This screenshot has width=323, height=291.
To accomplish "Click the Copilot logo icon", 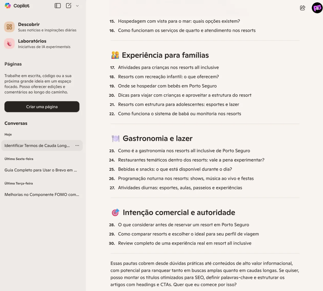I will click(8, 6).
